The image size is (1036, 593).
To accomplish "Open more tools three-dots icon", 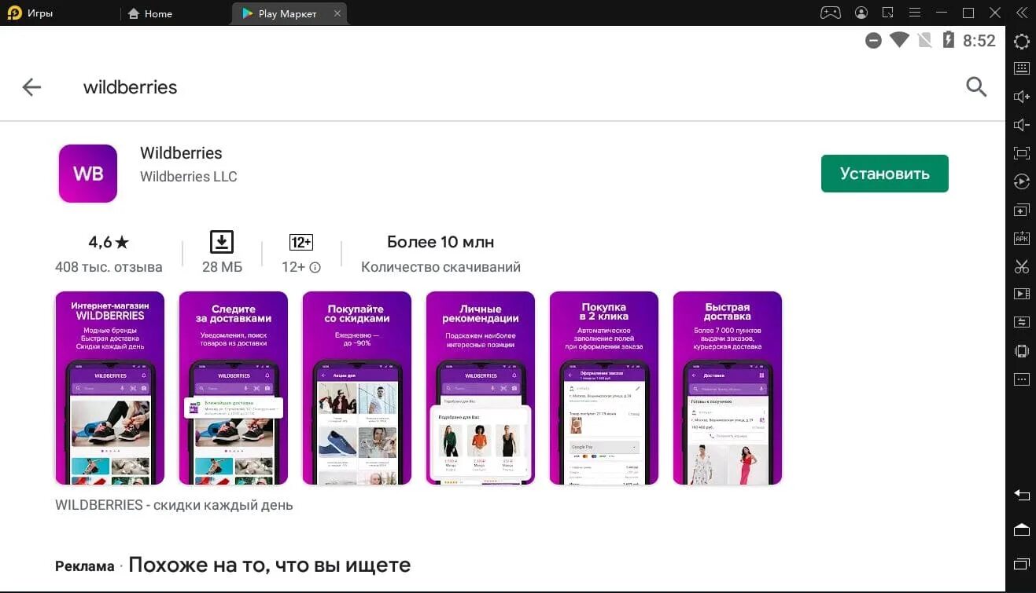I will 1021,379.
